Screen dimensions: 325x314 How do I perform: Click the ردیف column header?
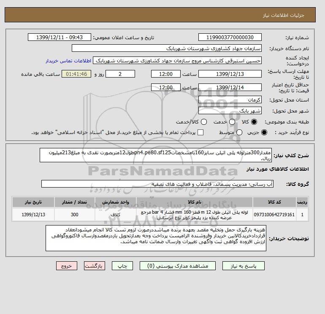pyautogui.click(x=302, y=202)
